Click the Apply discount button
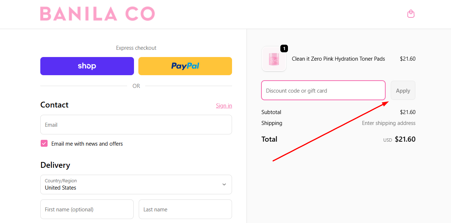 403,90
